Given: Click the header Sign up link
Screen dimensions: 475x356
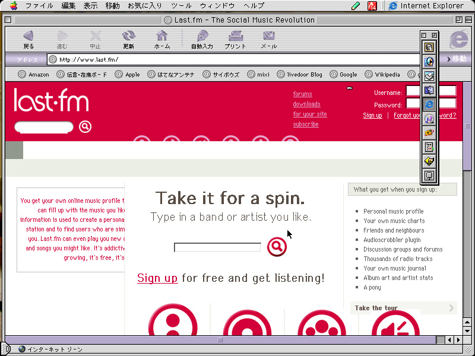Looking at the screenshot, I should point(373,115).
